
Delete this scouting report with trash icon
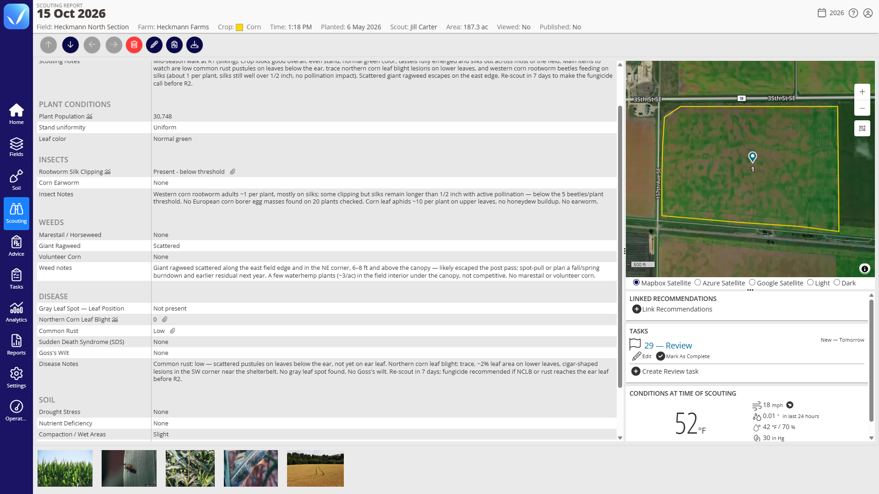134,45
